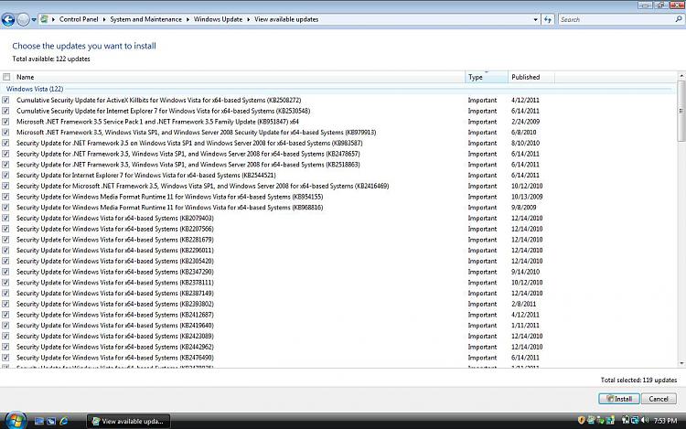Uncheck the KB954155 Media Format Runtime update
The width and height of the screenshot is (686, 429).
pyautogui.click(x=5, y=197)
